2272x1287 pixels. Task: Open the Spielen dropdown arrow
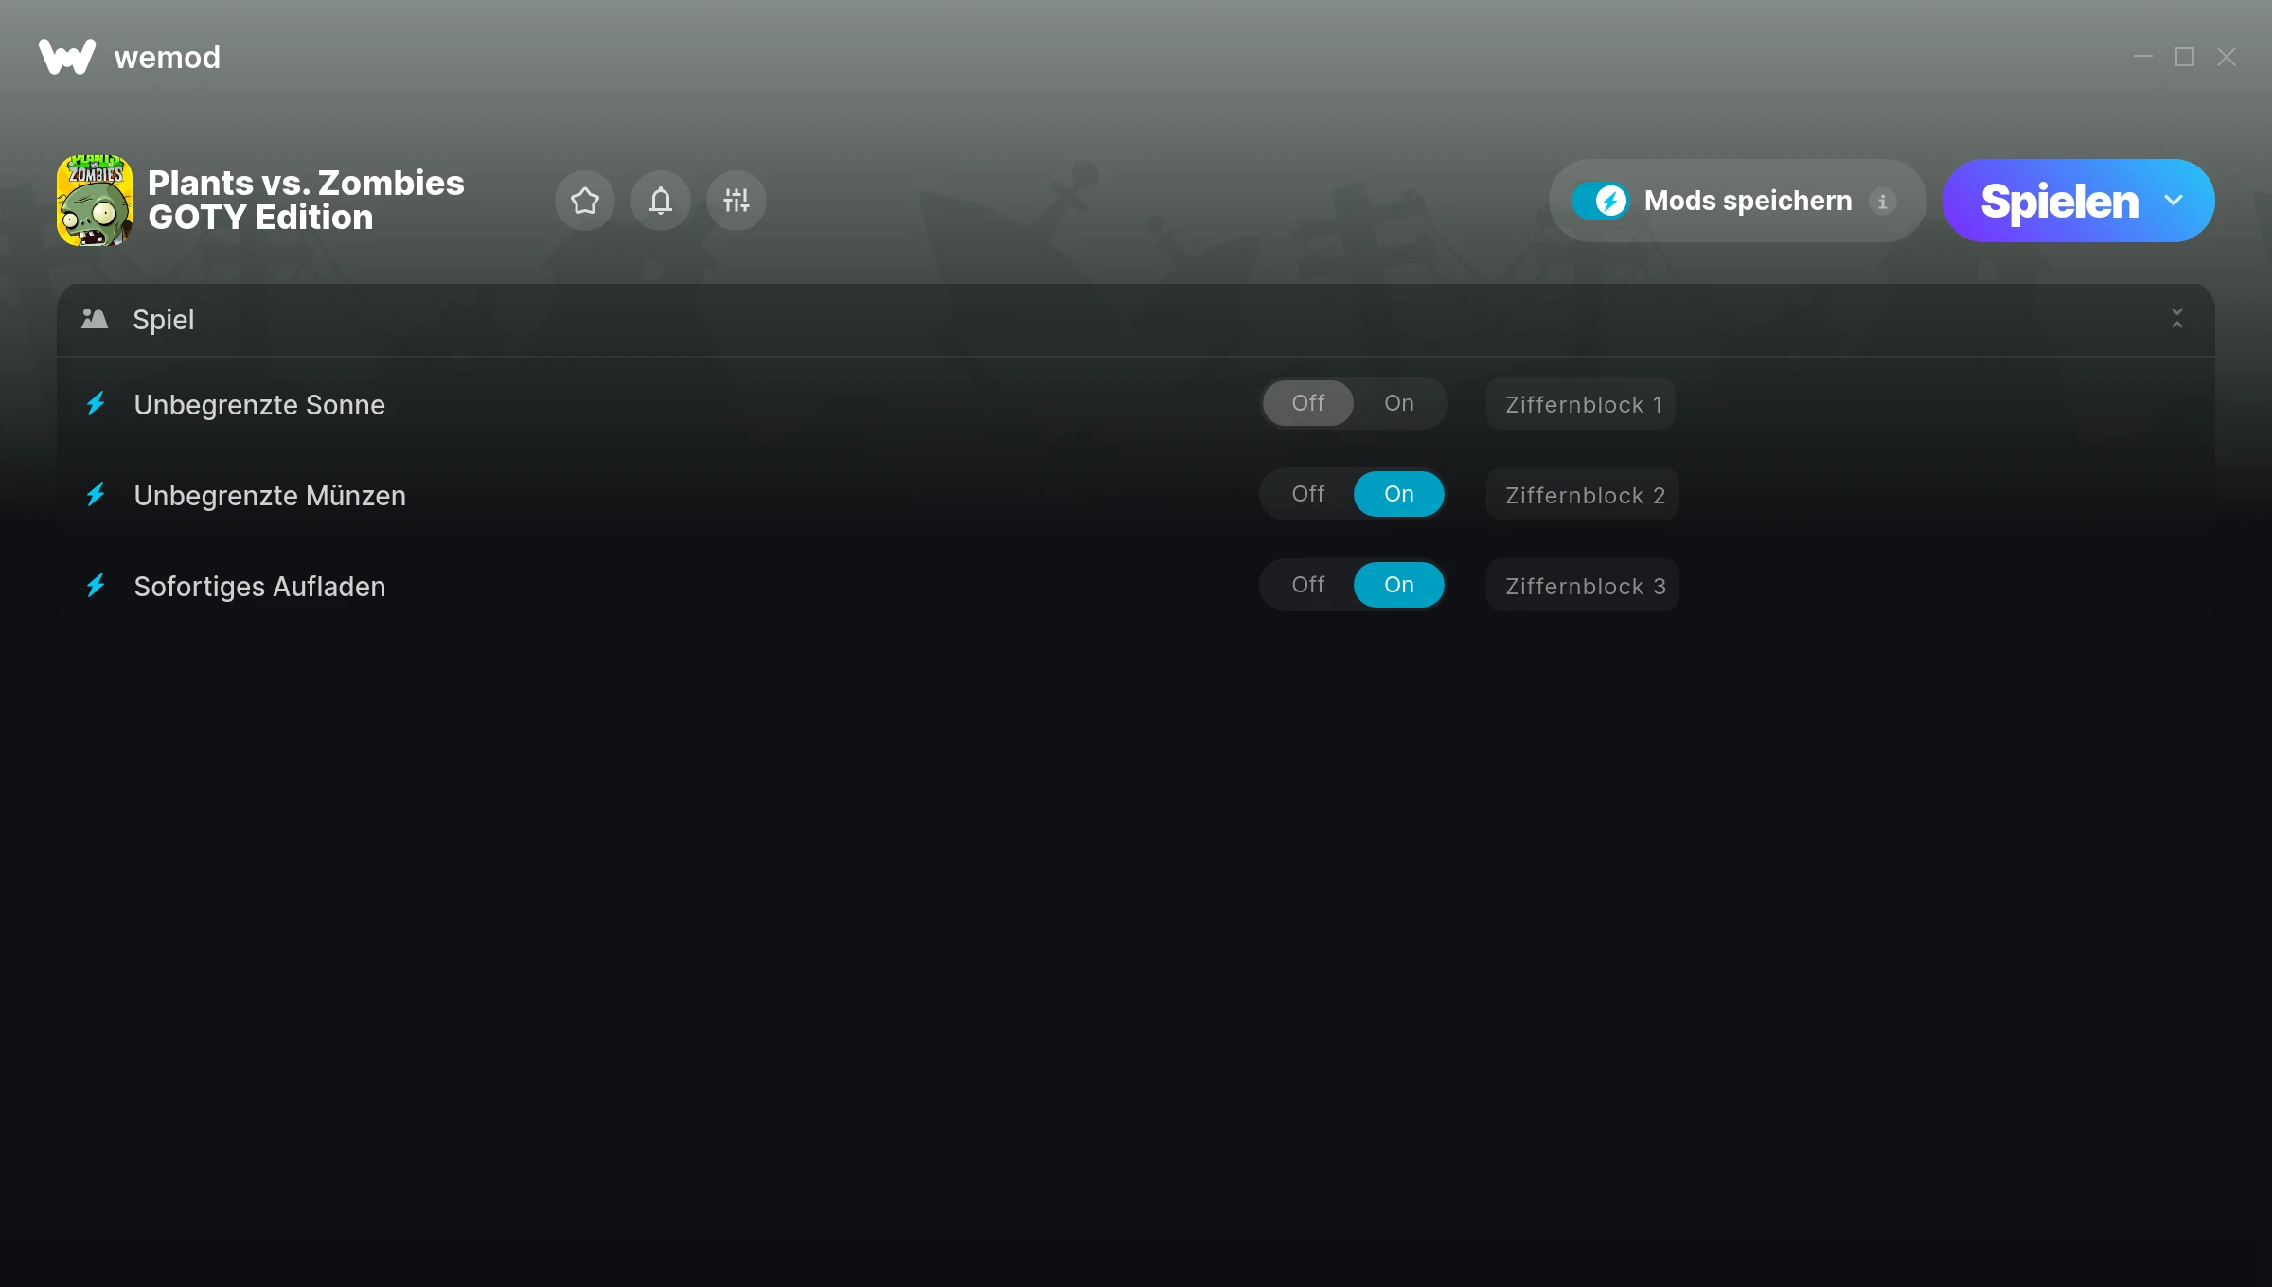pyautogui.click(x=2174, y=201)
